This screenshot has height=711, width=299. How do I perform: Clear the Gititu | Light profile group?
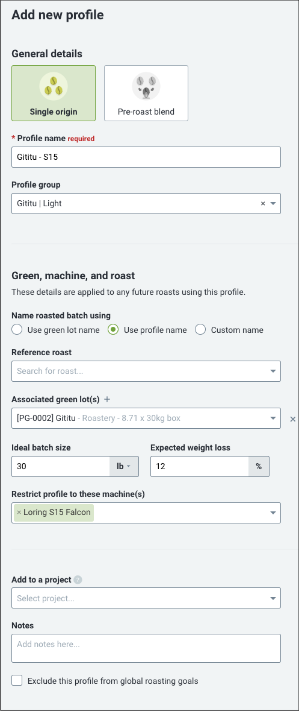[x=263, y=204]
